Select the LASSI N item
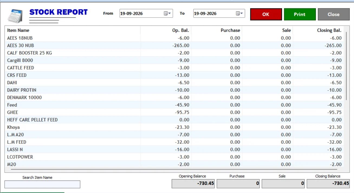This screenshot has height=193, width=354. 174,149
